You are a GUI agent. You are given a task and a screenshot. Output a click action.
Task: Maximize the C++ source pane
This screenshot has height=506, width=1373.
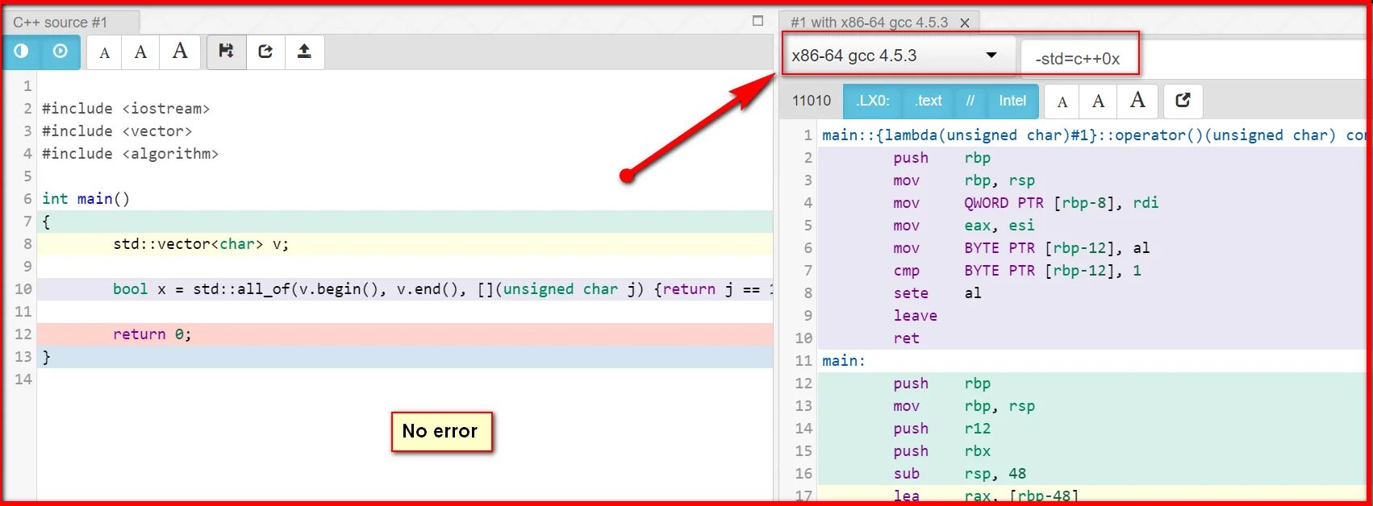757,21
